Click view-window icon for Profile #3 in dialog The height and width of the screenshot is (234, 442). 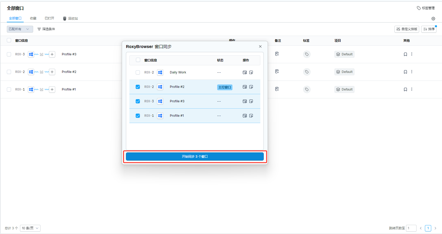[245, 101]
